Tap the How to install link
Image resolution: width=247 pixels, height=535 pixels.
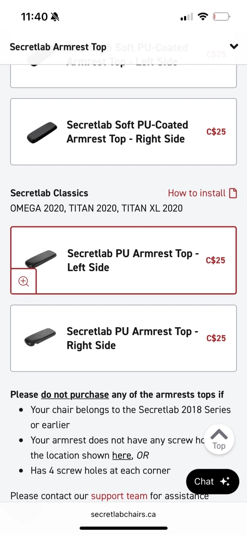click(196, 193)
